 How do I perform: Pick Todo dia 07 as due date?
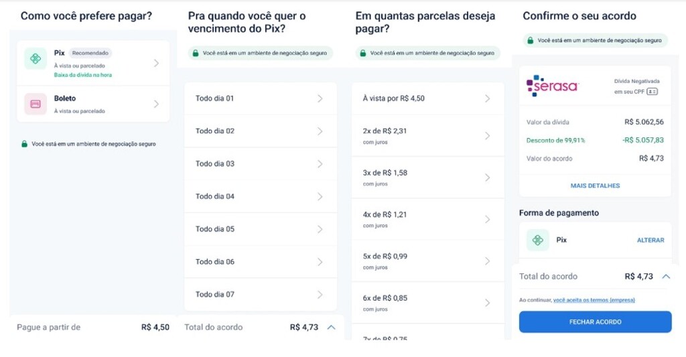pyautogui.click(x=261, y=295)
